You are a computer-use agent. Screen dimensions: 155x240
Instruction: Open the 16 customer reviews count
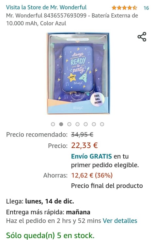click(146, 8)
